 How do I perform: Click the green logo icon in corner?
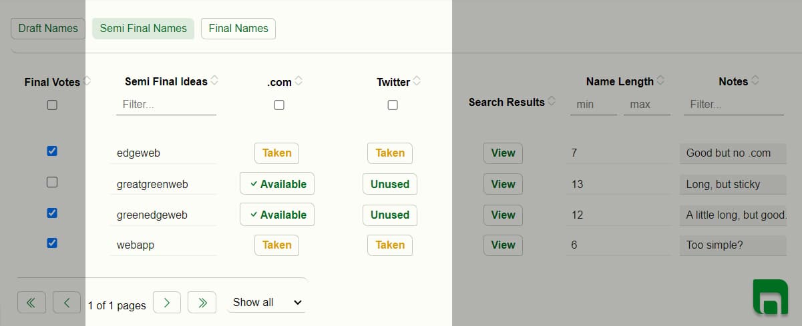(769, 297)
